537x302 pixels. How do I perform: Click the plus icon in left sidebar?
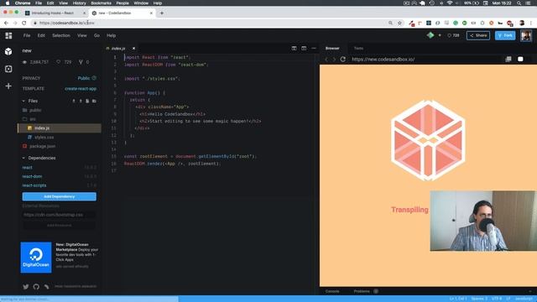[8, 86]
